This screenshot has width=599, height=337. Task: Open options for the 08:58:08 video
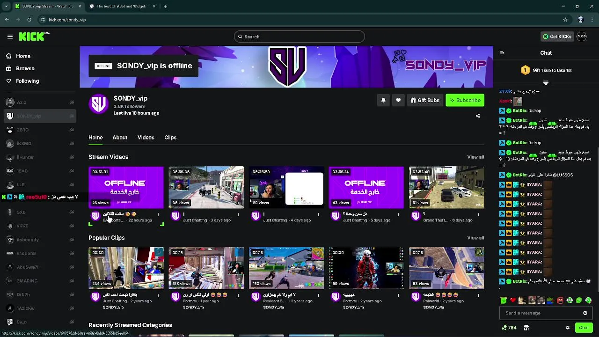click(x=238, y=215)
